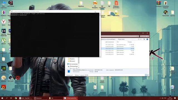Select file row dated 16.11.2015
Viewport: 178px width, 100px height.
[117, 45]
